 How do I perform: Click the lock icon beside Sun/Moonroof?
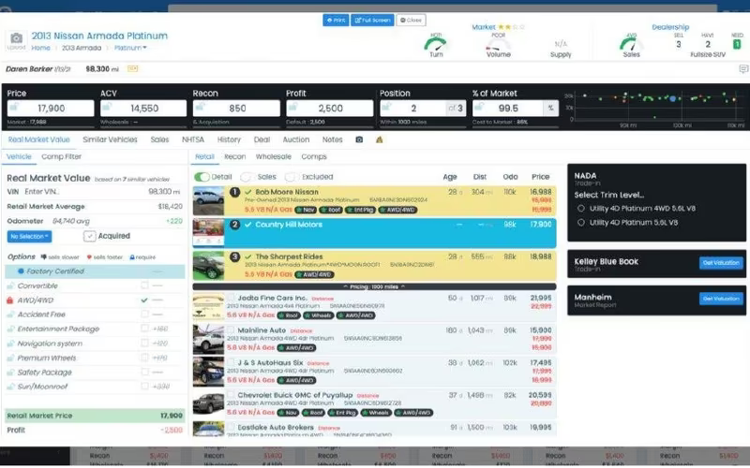click(x=10, y=387)
